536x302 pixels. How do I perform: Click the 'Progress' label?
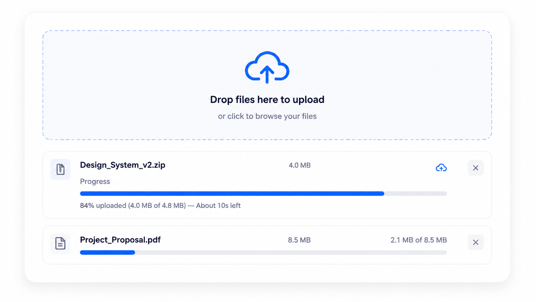[95, 182]
